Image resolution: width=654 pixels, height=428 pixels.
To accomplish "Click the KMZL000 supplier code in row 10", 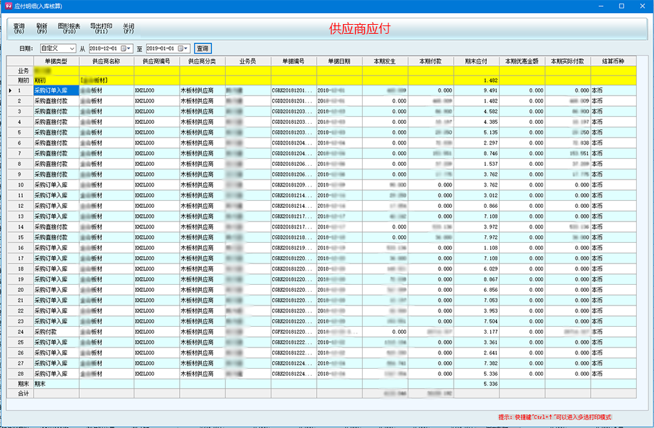I will click(x=157, y=184).
